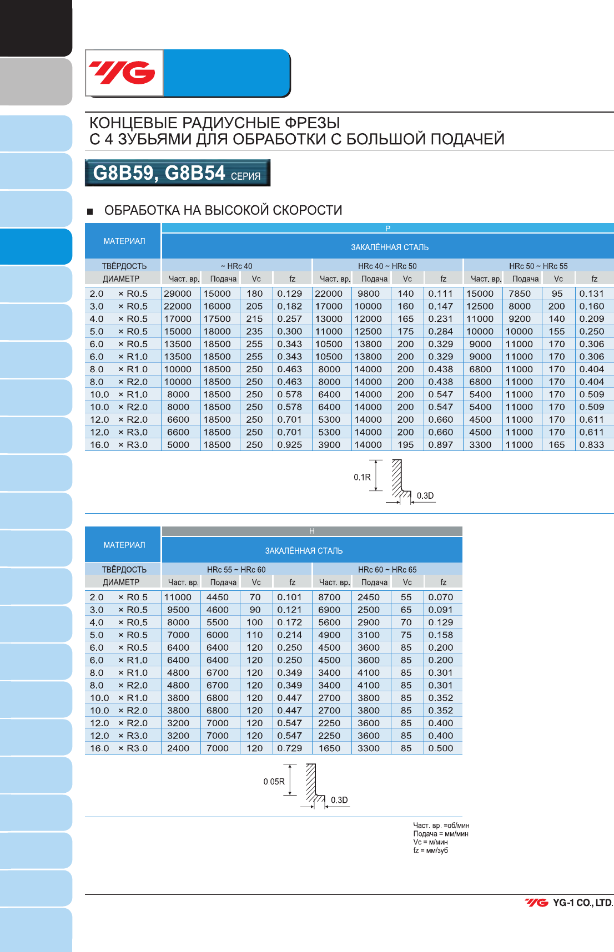Viewport: 614px width, 952px height.
Task: Click the fz value 0.500
Action: 441,748
